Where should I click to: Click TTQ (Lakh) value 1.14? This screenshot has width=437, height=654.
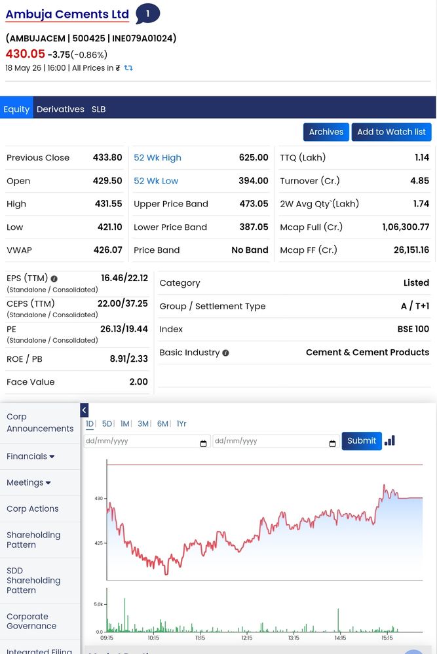coord(422,158)
